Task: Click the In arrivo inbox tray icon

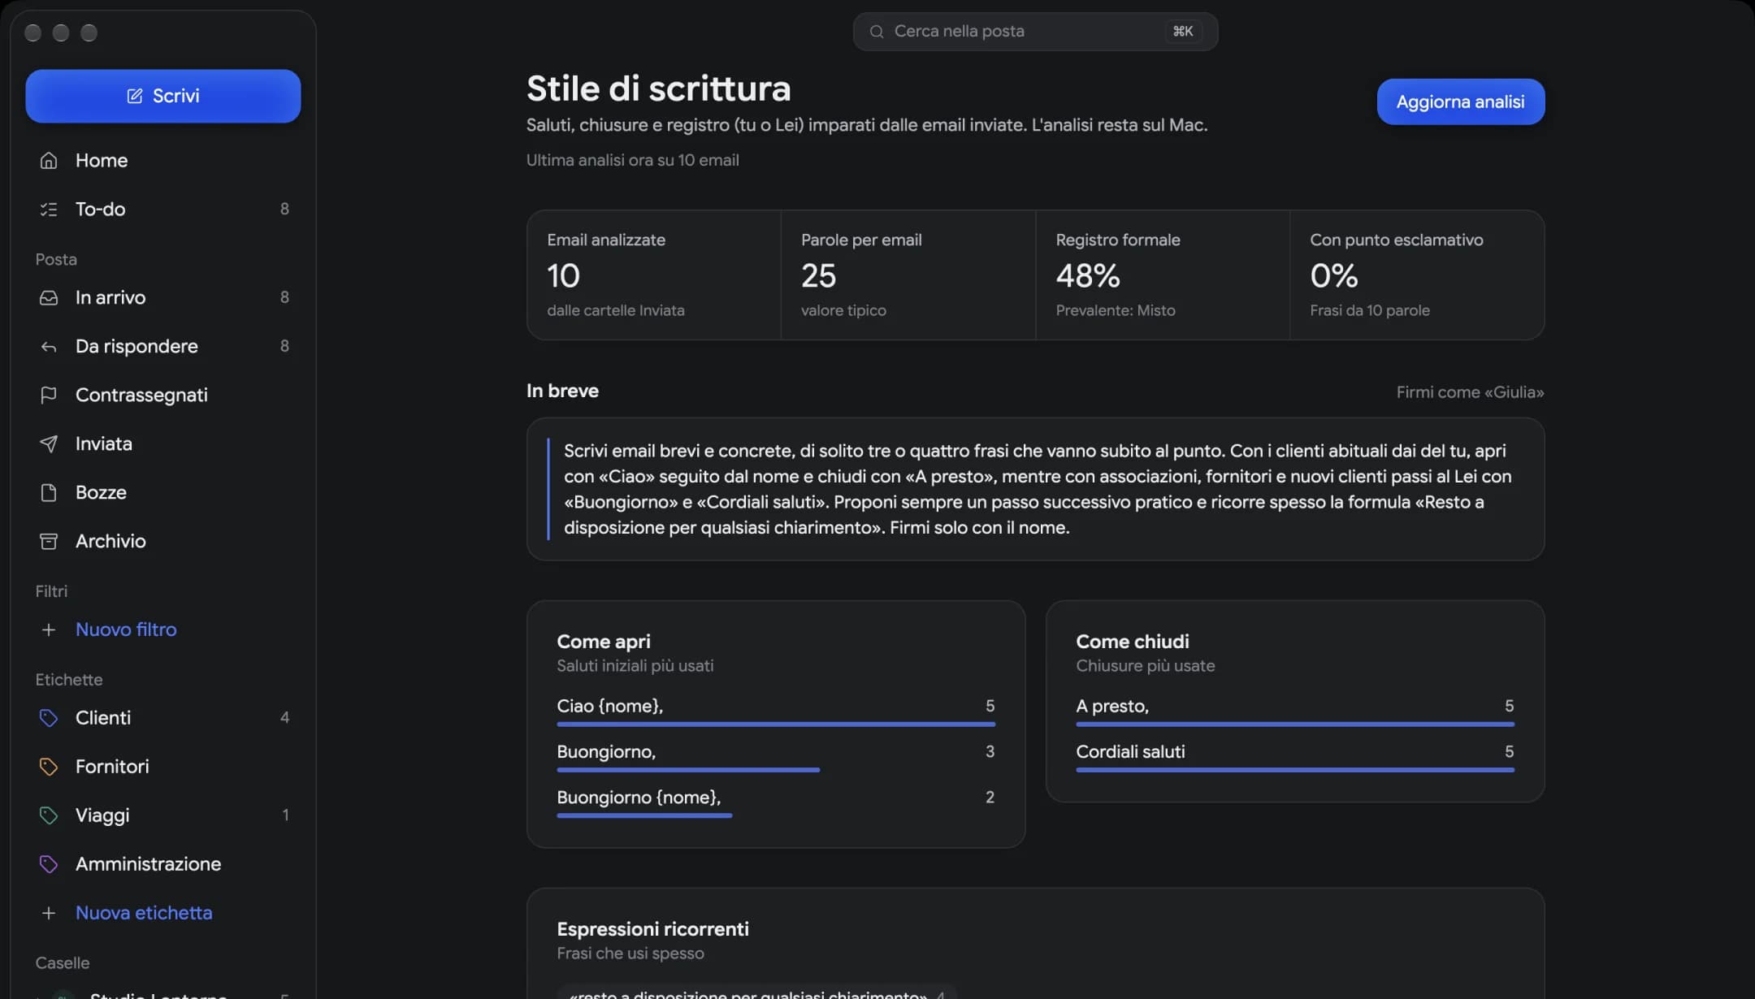Action: [49, 298]
